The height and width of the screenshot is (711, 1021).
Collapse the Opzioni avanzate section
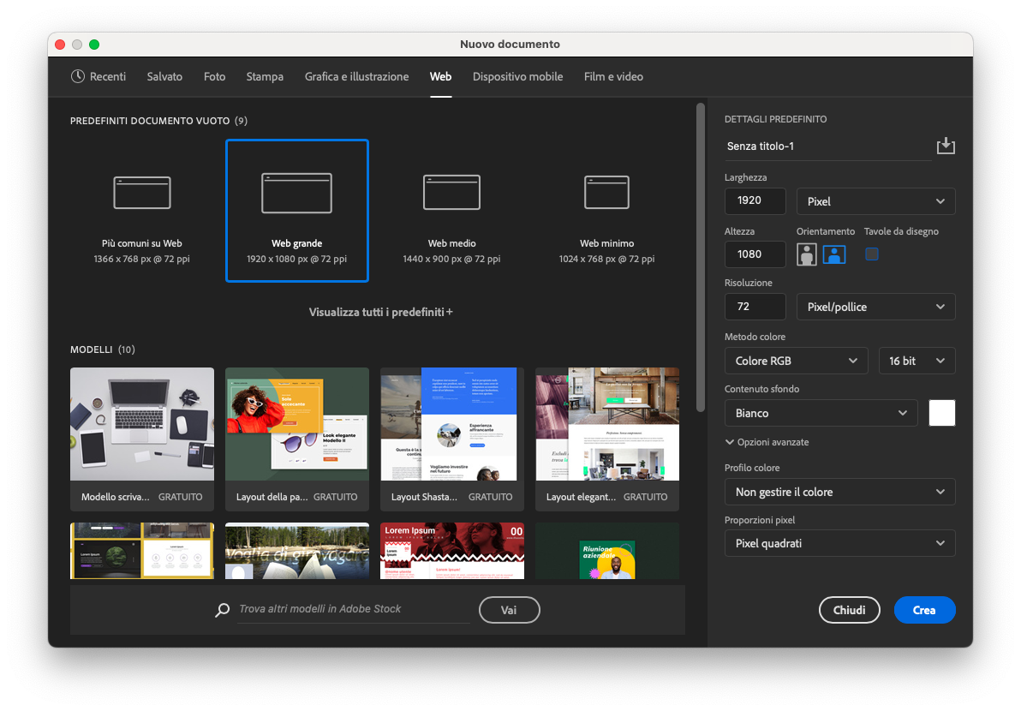pos(767,442)
